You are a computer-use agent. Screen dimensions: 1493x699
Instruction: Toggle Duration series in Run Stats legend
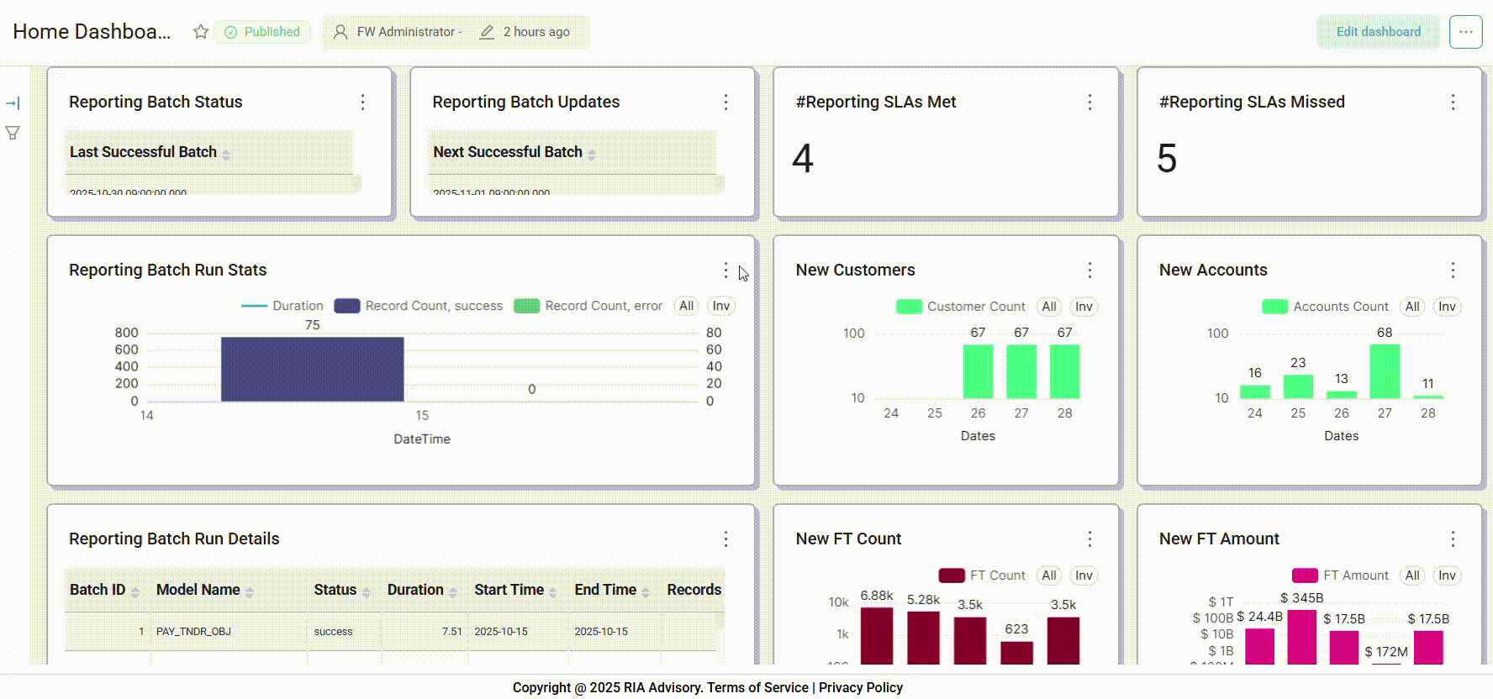(x=282, y=306)
